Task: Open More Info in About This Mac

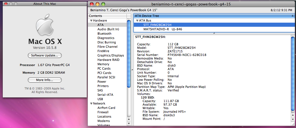Action: click(45, 80)
